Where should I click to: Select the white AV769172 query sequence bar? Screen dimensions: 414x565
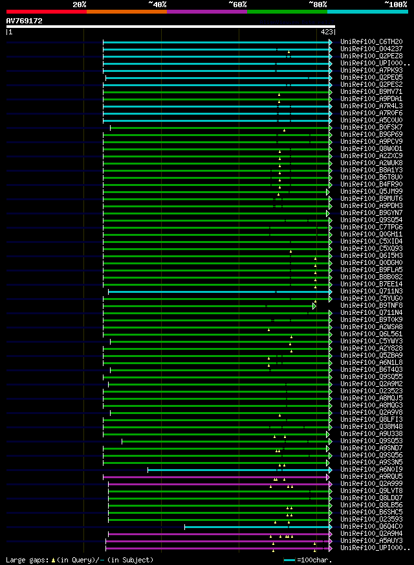[171, 27]
